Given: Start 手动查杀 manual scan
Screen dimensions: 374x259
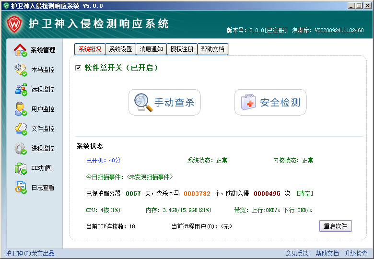Looking at the screenshot, I should [x=164, y=102].
